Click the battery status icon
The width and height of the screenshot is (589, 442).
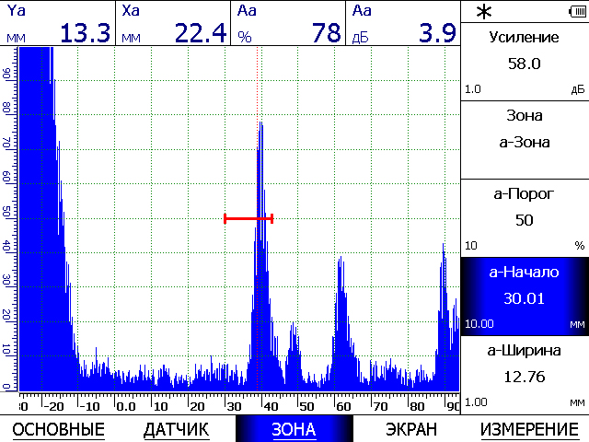578,12
